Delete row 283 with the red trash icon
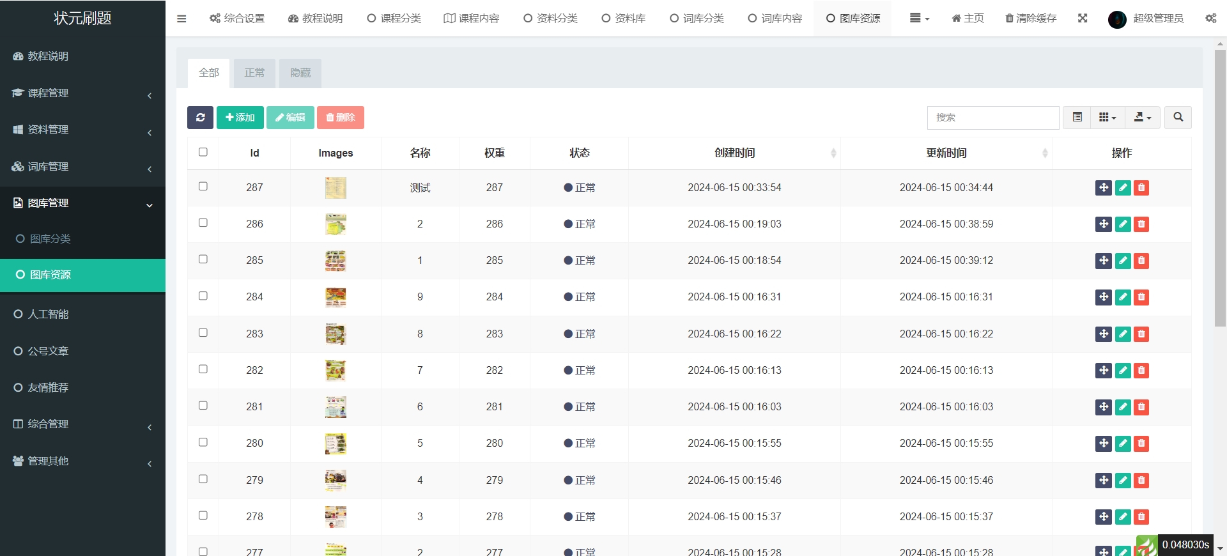The image size is (1227, 556). point(1141,334)
